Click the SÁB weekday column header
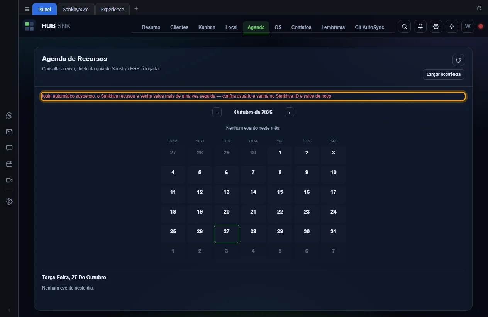 click(x=334, y=141)
